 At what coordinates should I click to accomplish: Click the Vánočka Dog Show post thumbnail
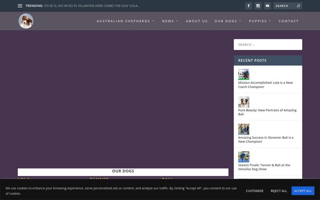[244, 157]
